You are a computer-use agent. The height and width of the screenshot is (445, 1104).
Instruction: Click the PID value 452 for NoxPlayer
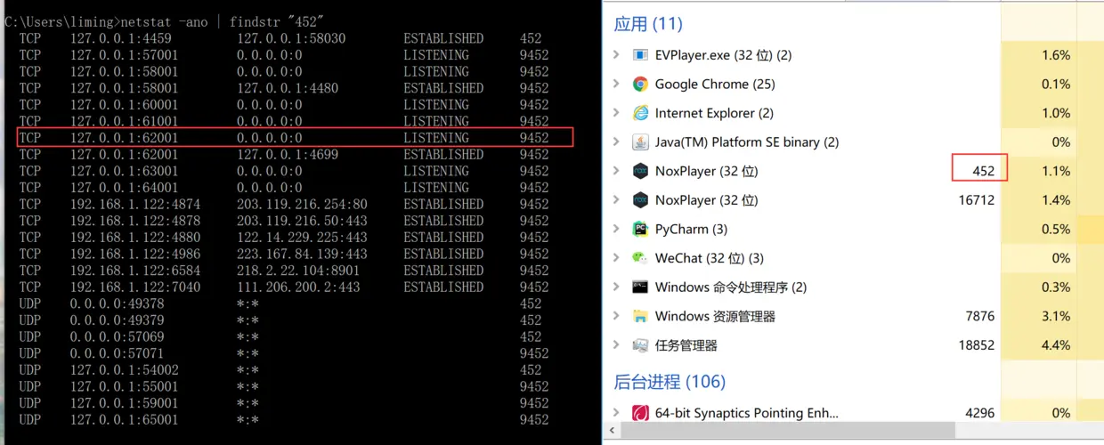point(983,171)
